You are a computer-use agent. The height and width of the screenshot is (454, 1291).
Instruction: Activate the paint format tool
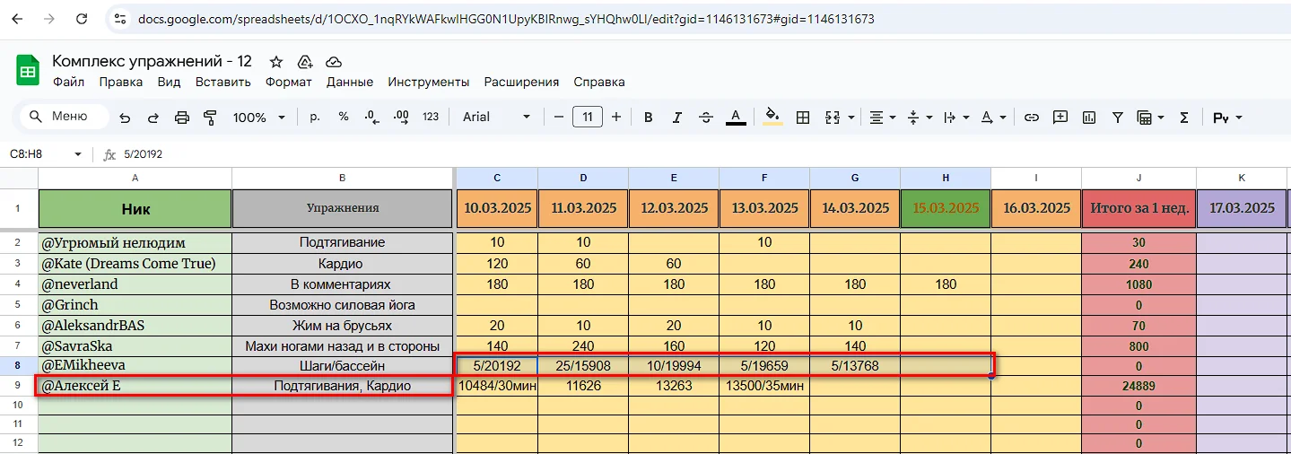(211, 118)
